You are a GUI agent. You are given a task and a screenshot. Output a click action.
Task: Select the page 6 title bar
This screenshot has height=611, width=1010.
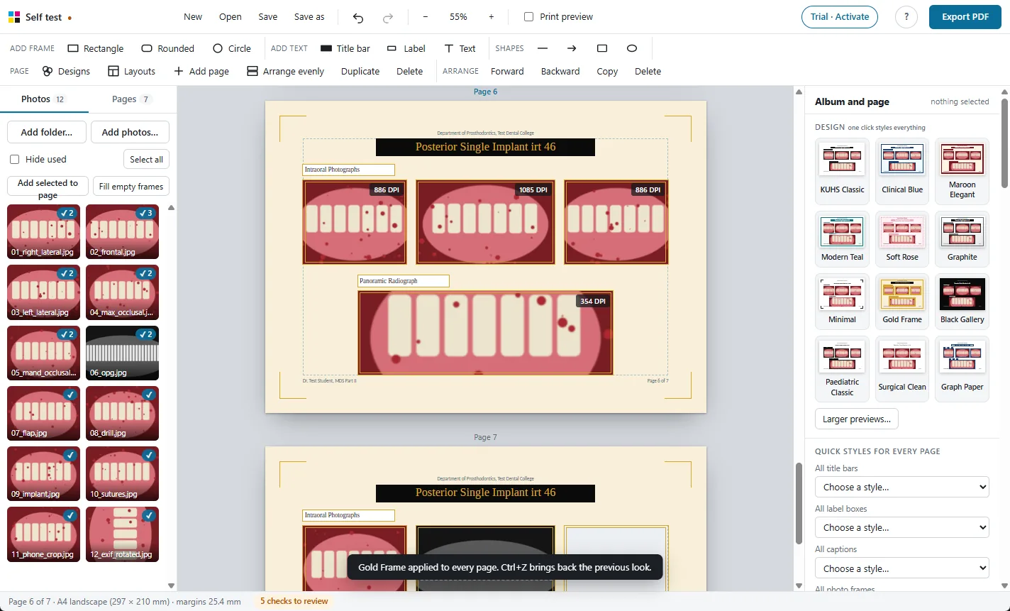click(485, 147)
